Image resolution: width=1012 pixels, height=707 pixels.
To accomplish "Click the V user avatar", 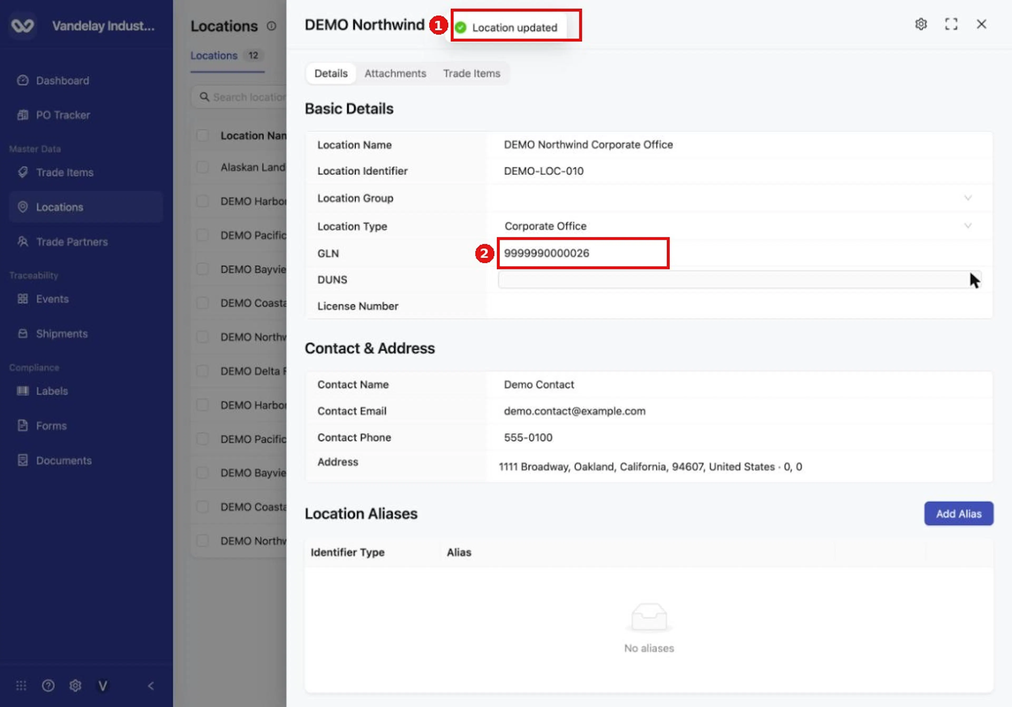I will click(x=103, y=686).
